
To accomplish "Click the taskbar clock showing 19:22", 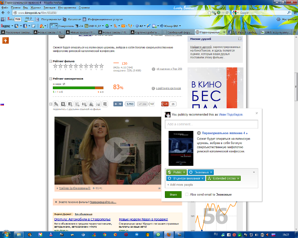I will 285,235.
